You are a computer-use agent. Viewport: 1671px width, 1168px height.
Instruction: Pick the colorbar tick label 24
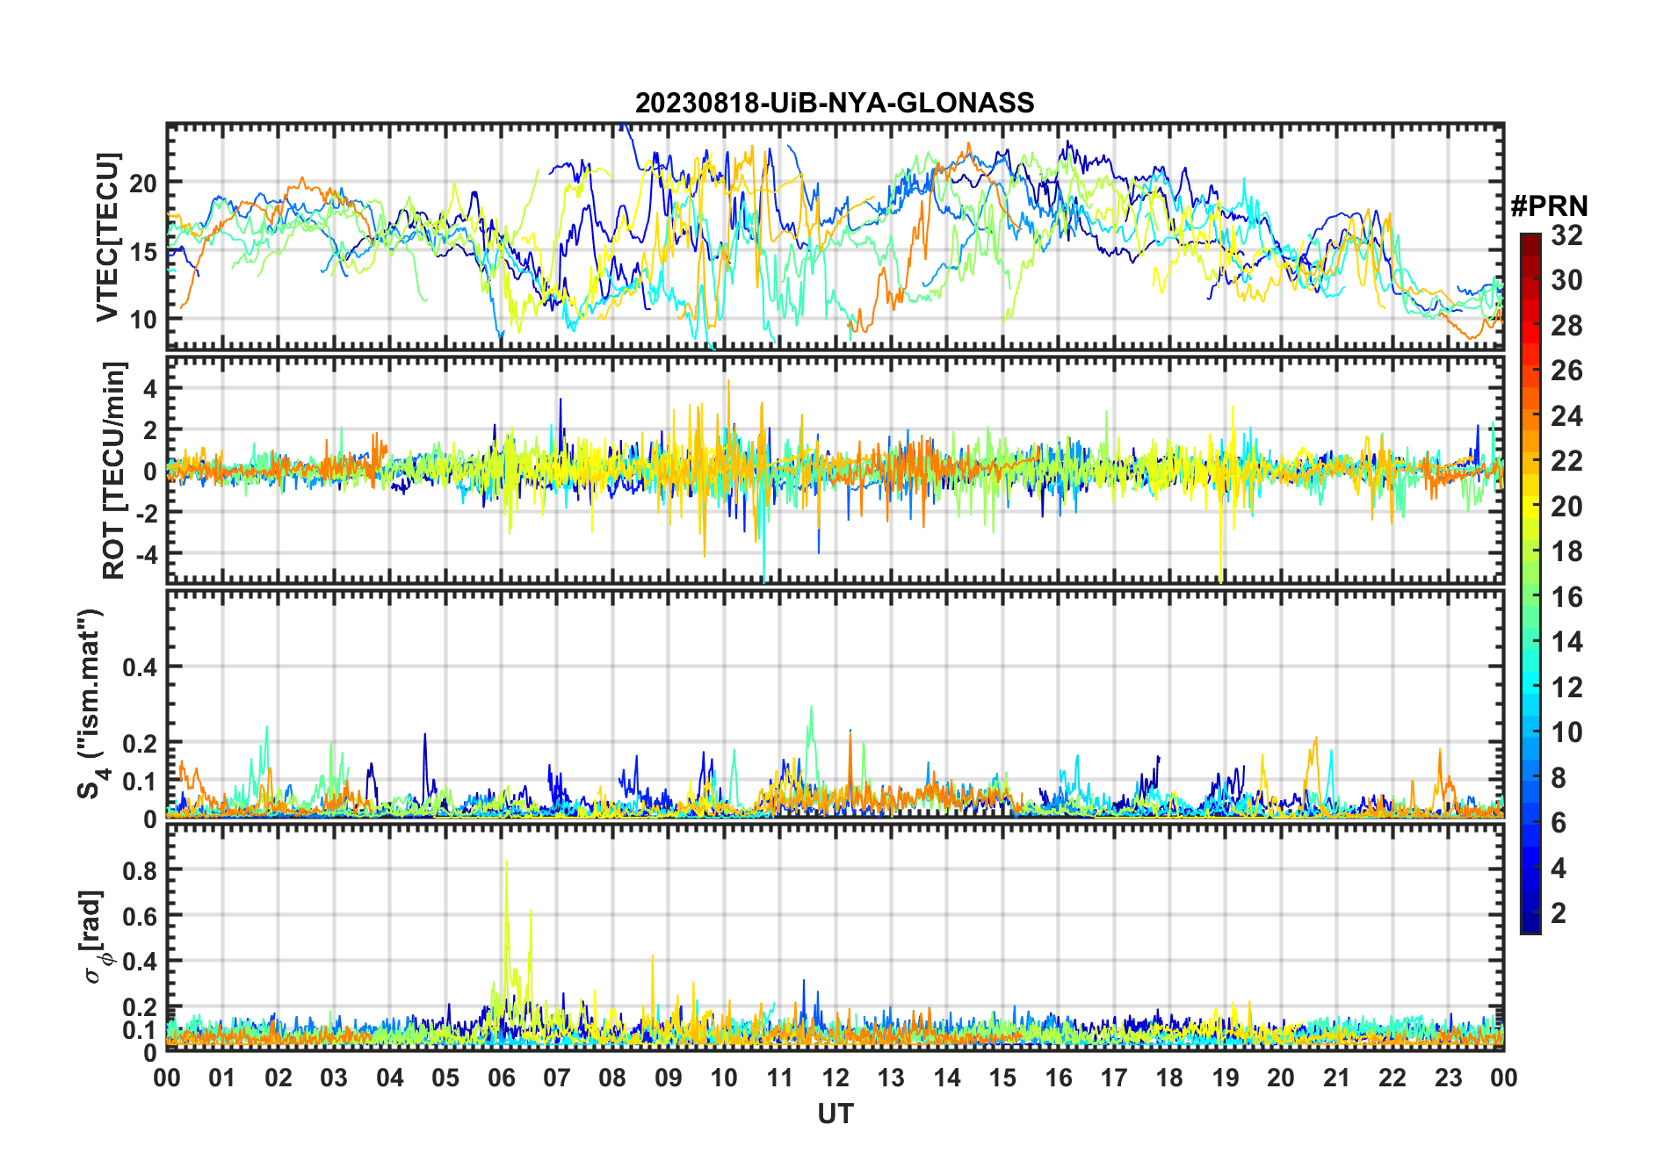1566,416
